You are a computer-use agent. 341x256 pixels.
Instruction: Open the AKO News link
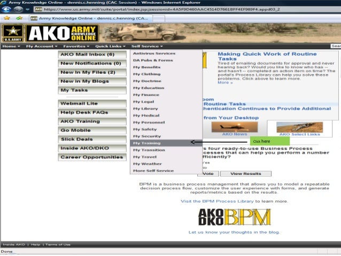(x=235, y=134)
